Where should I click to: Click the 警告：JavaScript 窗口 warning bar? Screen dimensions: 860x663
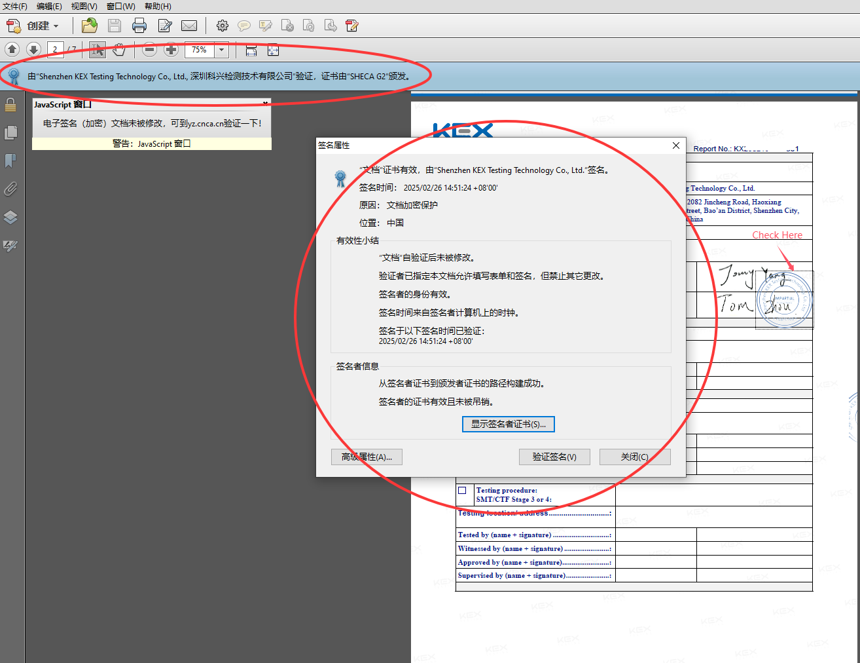tap(152, 143)
